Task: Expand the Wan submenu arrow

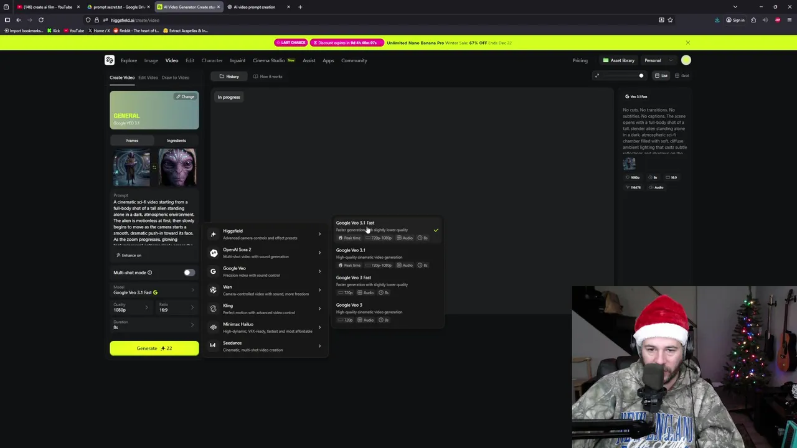Action: [x=319, y=290]
